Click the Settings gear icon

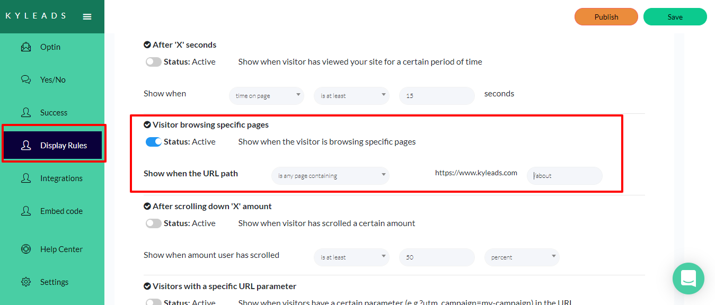(26, 282)
